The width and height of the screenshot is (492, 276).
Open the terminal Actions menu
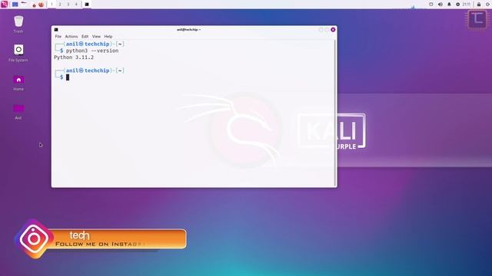tap(71, 37)
